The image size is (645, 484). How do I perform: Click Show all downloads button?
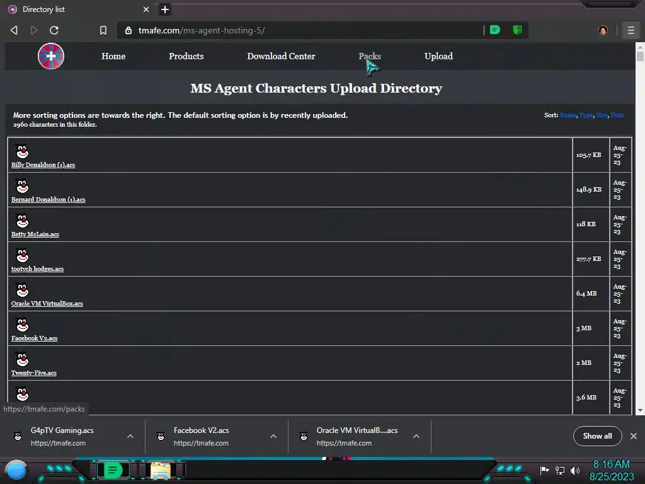(x=597, y=436)
